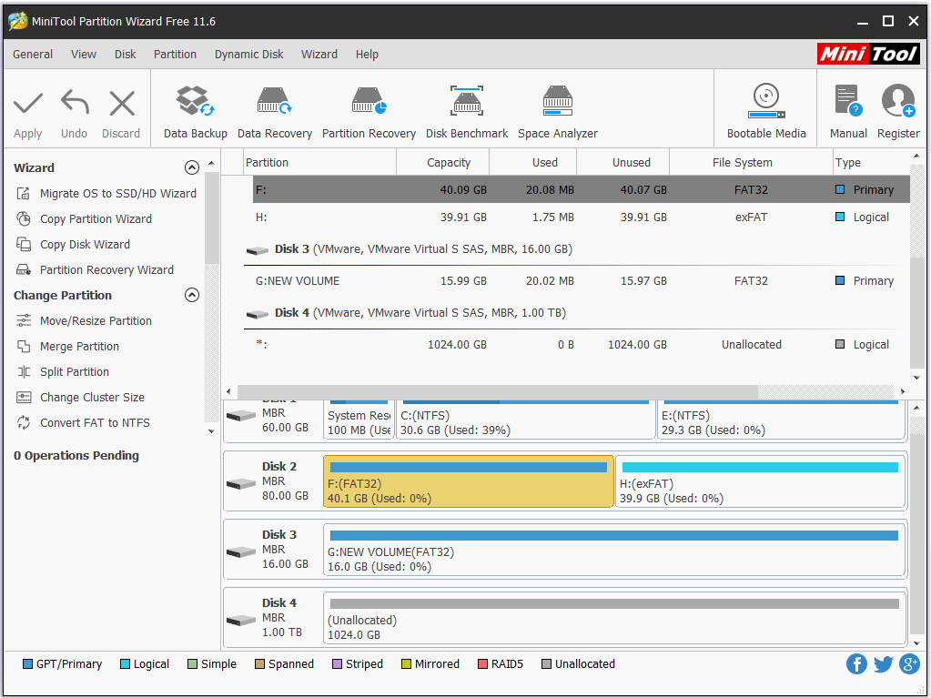Choose Convert FAT to NTFS action

(95, 423)
